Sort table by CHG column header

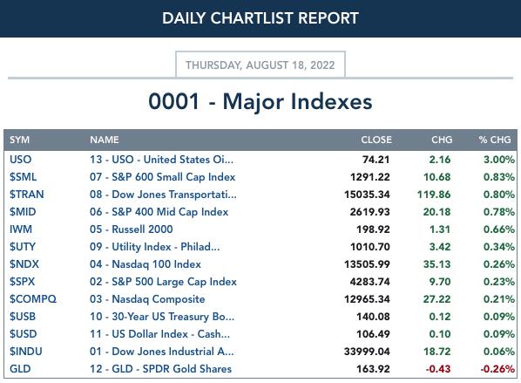pyautogui.click(x=442, y=140)
